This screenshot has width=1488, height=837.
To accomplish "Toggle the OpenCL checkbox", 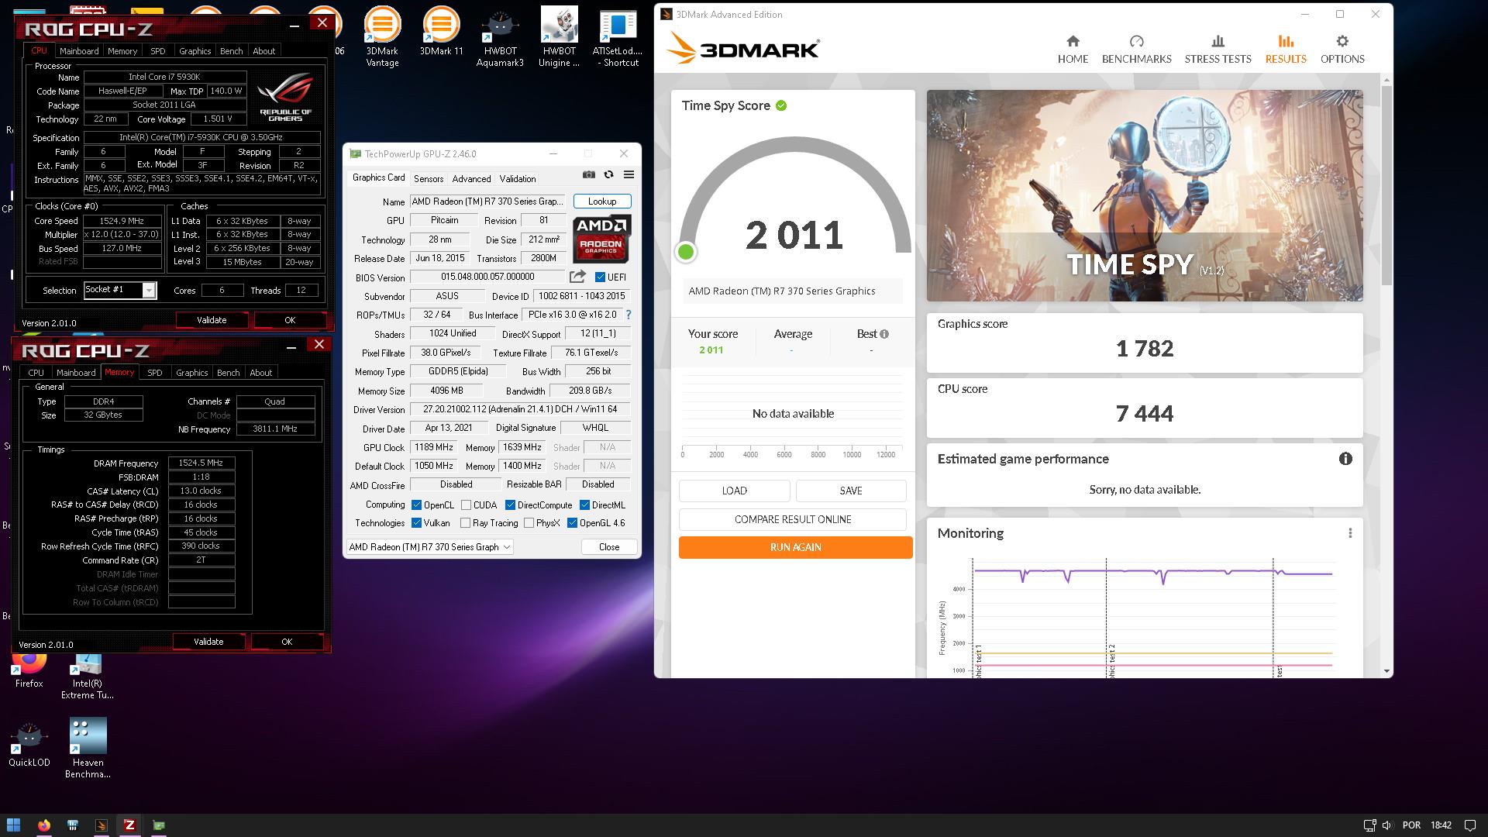I will 416,505.
